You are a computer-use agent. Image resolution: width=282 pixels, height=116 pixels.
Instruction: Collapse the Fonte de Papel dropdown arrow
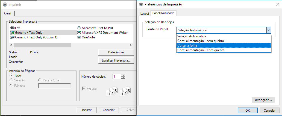coord(269,30)
